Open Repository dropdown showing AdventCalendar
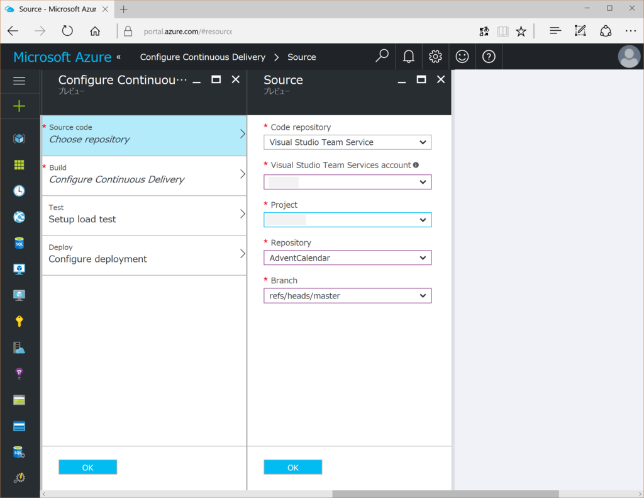644x498 pixels. [347, 258]
